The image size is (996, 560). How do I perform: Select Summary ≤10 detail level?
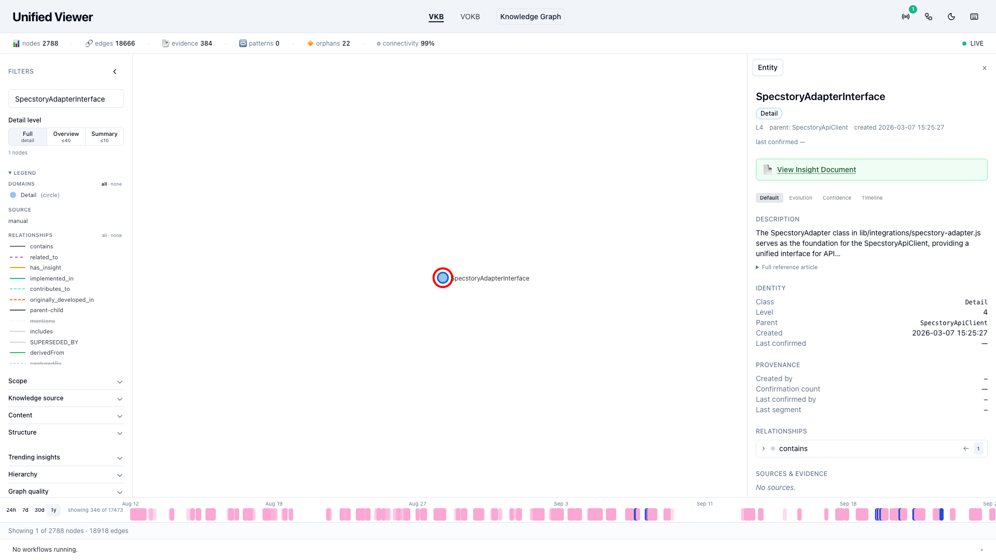(104, 137)
